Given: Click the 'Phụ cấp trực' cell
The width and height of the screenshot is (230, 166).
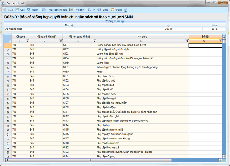Looking at the screenshot, I should (x=142, y=125).
